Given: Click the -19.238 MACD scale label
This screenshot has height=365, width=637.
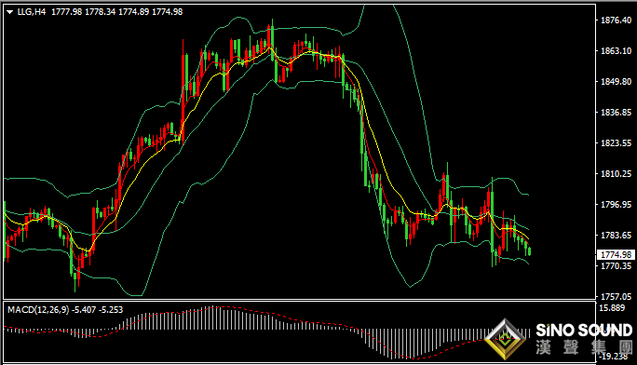Looking at the screenshot, I should [x=615, y=356].
